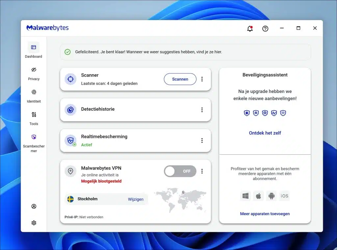Click the Swedish flag icon next to Stockholm
Screen dimensions: 337x250
70,199
